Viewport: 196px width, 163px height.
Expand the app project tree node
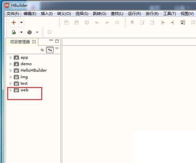coord(11,57)
